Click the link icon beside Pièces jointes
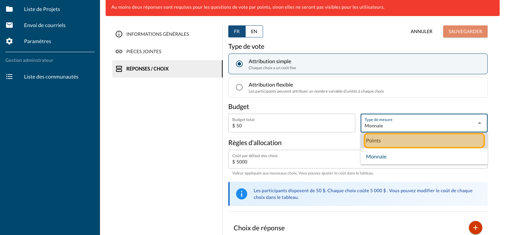The height and width of the screenshot is (235, 505). tap(119, 51)
